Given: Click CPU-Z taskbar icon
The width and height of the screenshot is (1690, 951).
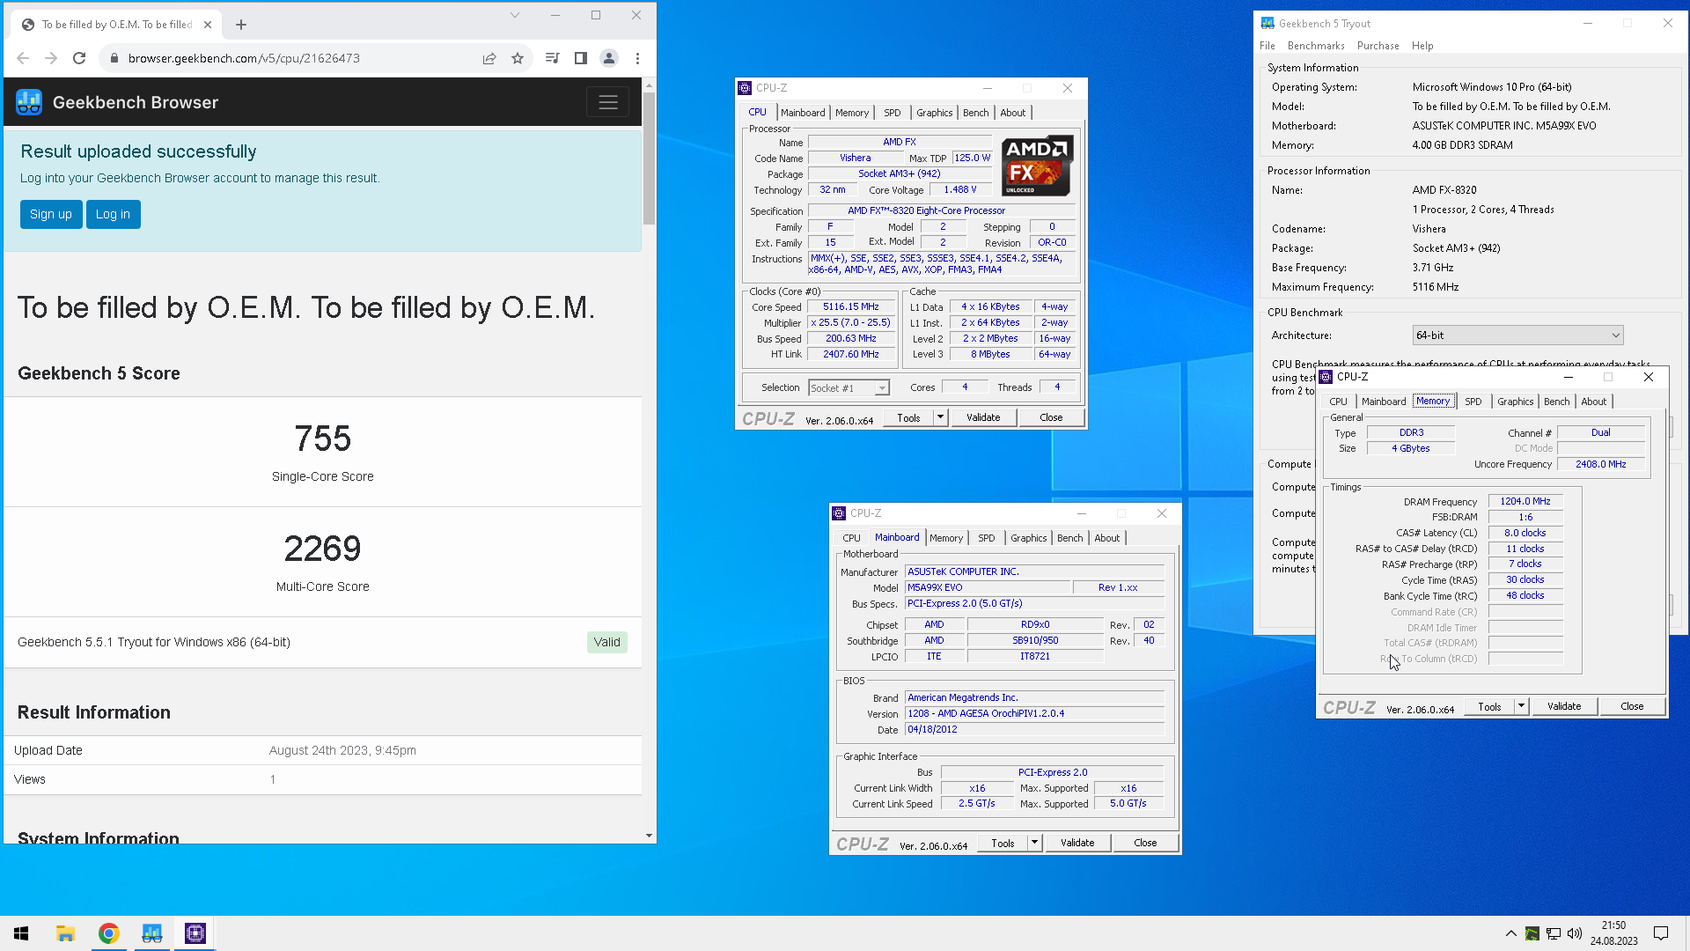Looking at the screenshot, I should [x=195, y=933].
